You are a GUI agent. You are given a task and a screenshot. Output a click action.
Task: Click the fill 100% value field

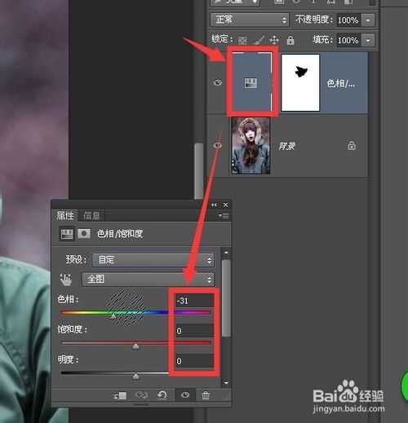pos(348,40)
